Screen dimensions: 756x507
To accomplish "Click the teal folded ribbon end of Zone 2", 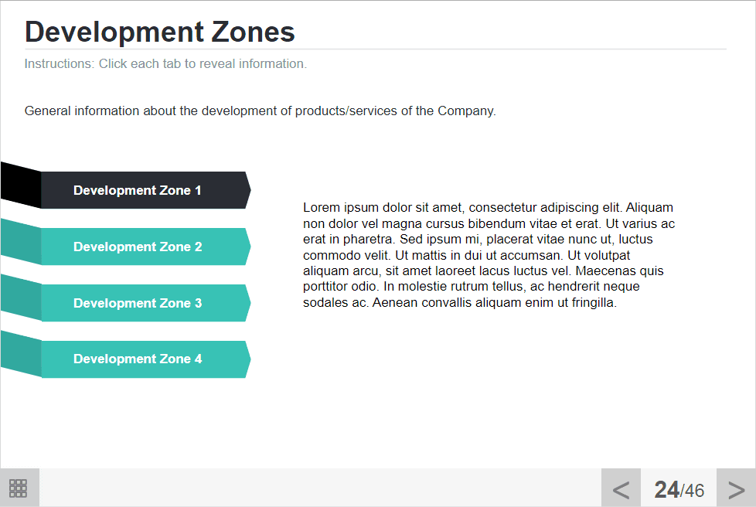I will 20,240.
